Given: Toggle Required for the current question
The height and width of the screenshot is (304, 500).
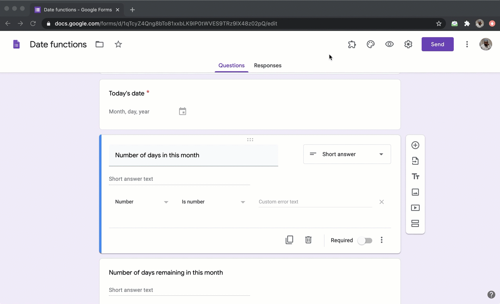Looking at the screenshot, I should pos(365,240).
